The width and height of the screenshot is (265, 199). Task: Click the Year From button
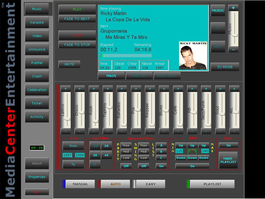(73, 146)
